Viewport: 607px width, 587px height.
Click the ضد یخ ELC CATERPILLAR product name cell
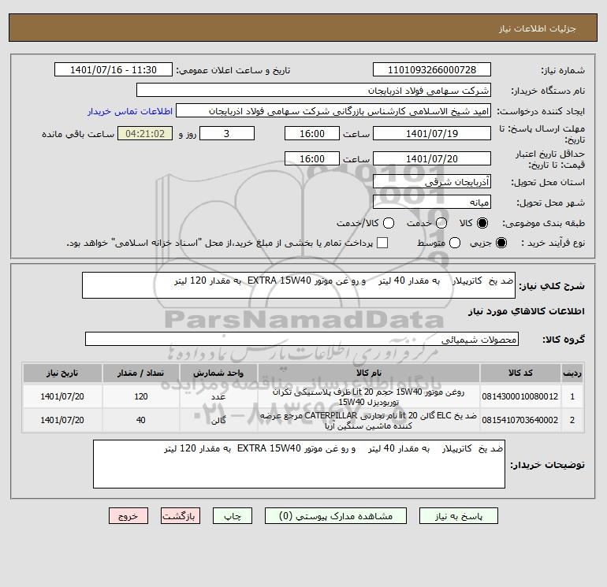369,420
